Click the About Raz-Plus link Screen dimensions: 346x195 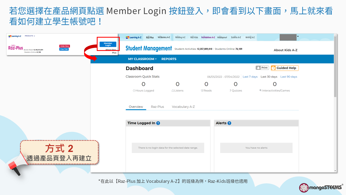click(x=111, y=51)
